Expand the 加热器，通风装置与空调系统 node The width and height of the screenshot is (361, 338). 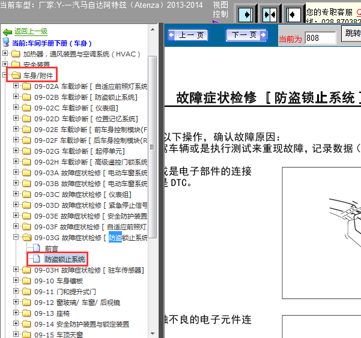5,53
